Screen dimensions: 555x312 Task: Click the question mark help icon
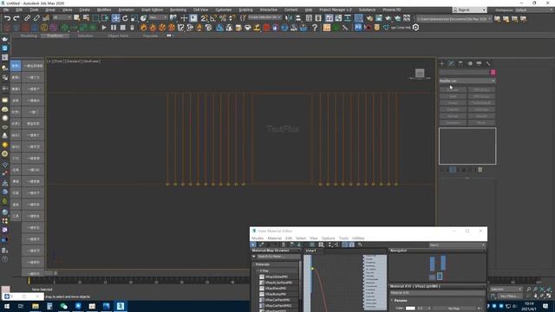[315, 28]
